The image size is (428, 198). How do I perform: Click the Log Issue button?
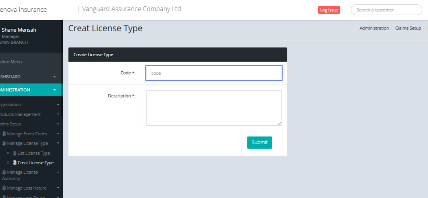tap(329, 10)
